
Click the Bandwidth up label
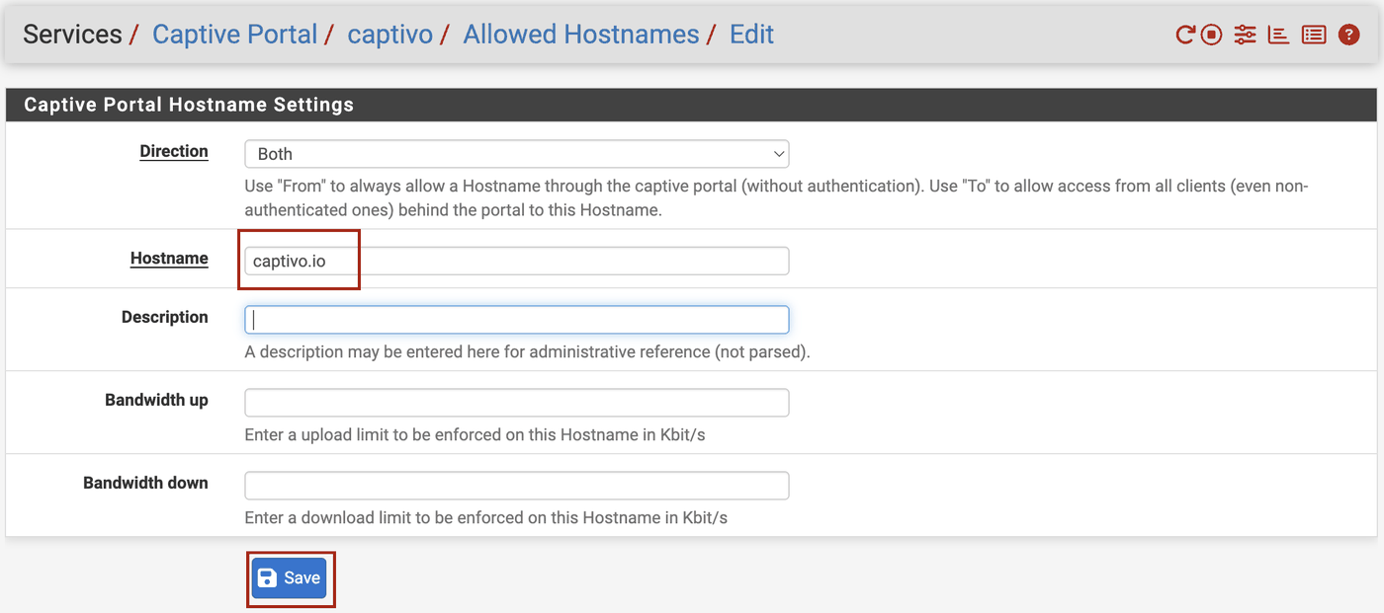tap(156, 400)
